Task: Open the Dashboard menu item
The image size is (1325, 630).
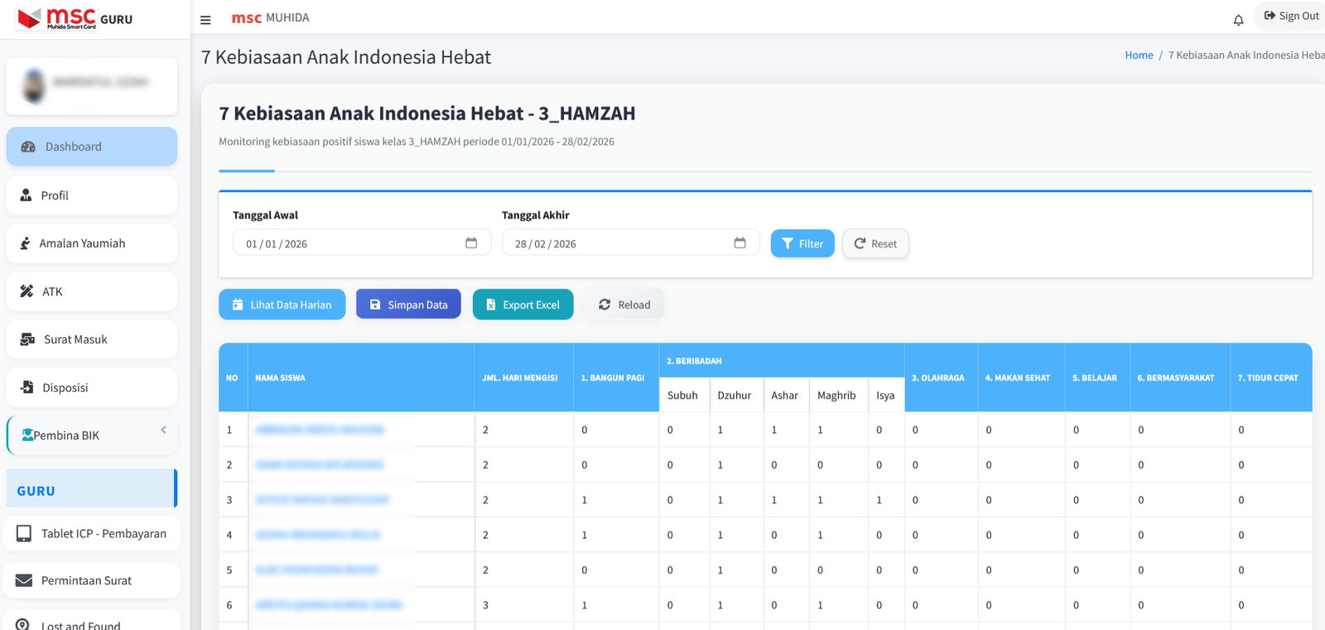Action: click(x=92, y=147)
